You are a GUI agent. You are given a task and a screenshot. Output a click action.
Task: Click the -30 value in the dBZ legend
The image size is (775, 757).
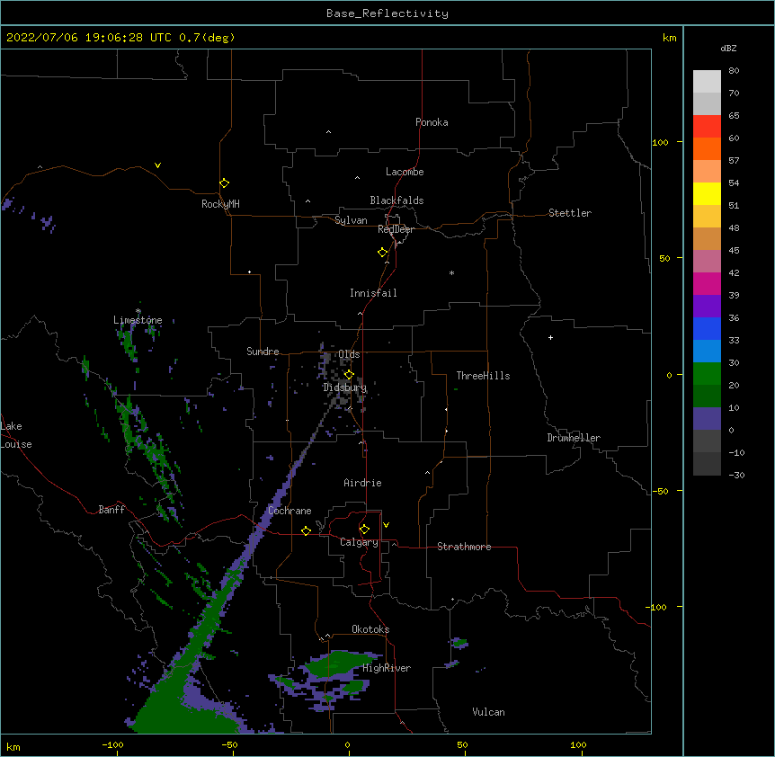(736, 475)
